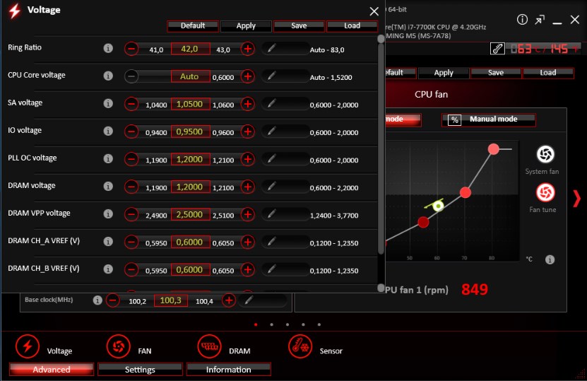The width and height of the screenshot is (587, 381).
Task: Click the pencil edit icon for CPU Core voltage
Action: pyautogui.click(x=272, y=76)
